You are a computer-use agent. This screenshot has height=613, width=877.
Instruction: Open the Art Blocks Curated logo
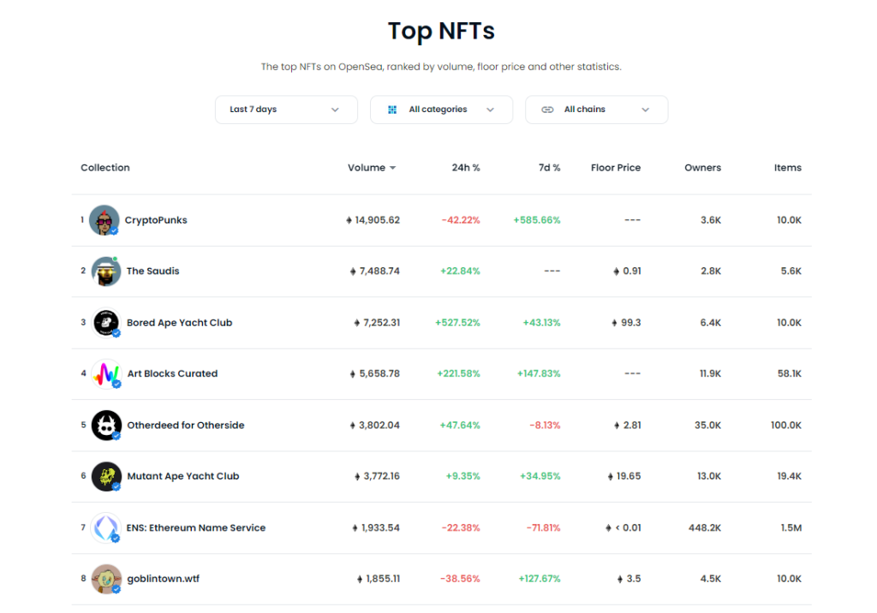click(106, 373)
